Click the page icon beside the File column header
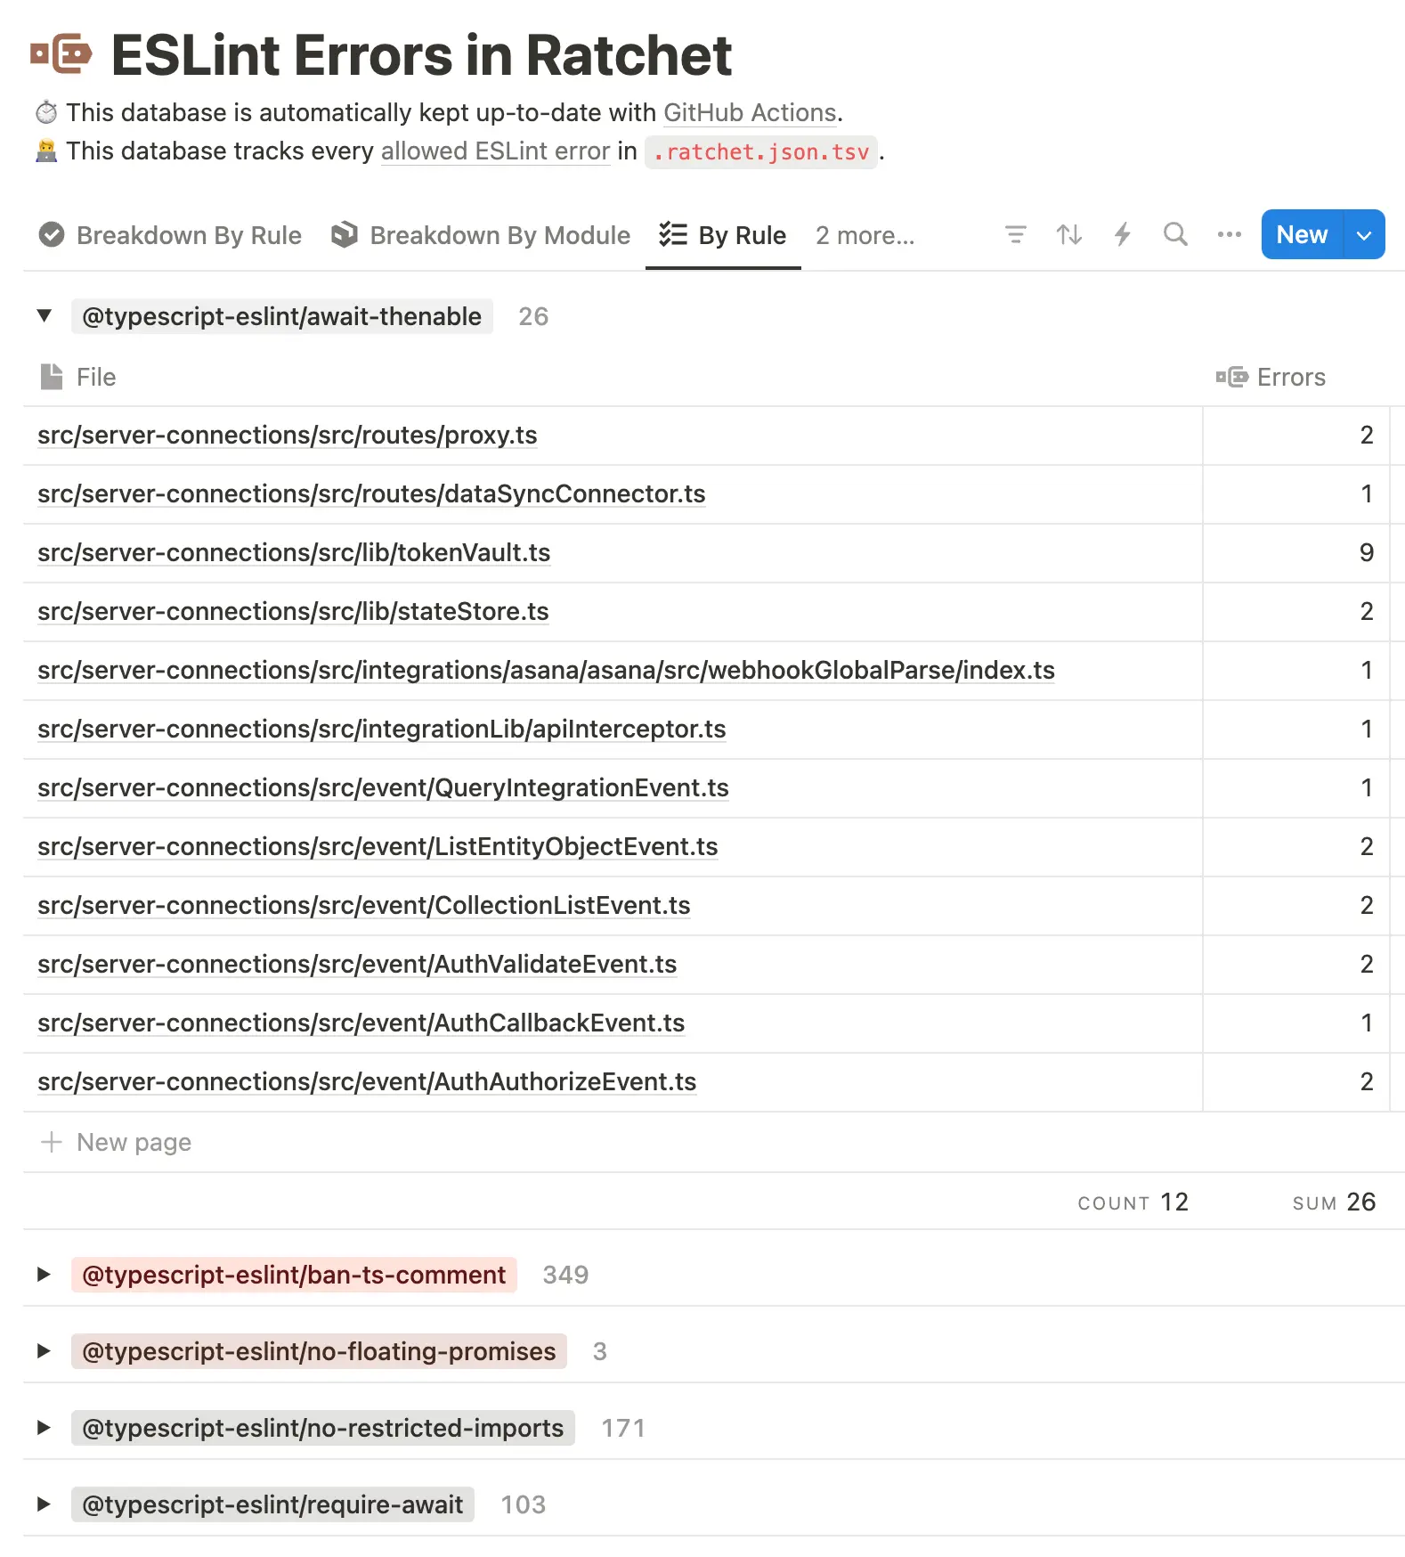Viewport: 1405px width, 1557px height. click(x=51, y=376)
